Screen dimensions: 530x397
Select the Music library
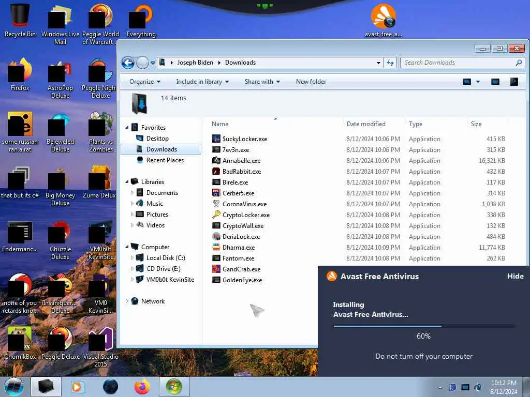click(x=154, y=203)
